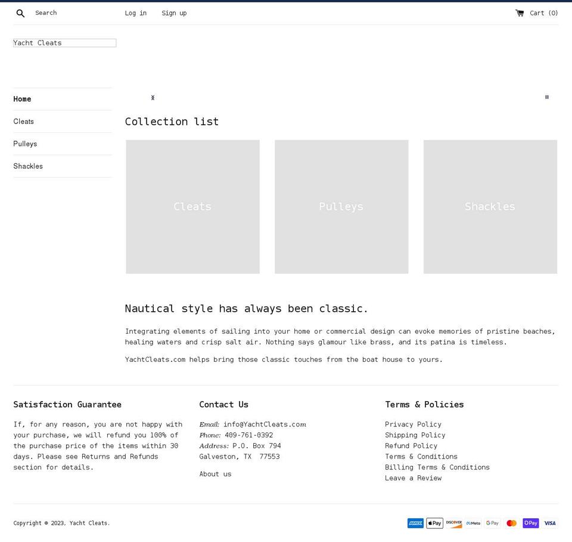Click the Mastercard payment icon

511,523
